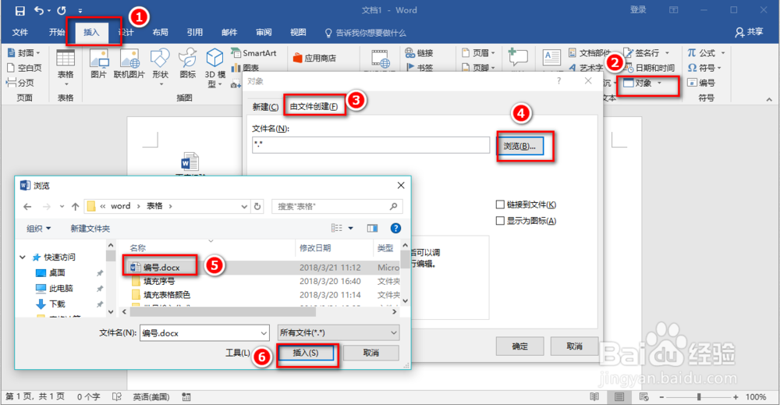Viewport: 780px width, 405px height.
Task: Insert a table with the 表格 icon
Action: click(x=66, y=66)
